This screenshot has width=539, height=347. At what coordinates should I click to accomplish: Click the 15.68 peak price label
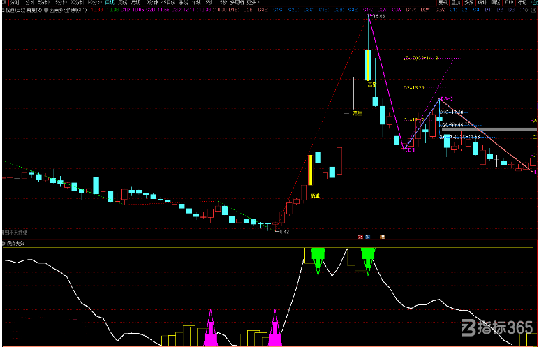pyautogui.click(x=378, y=16)
